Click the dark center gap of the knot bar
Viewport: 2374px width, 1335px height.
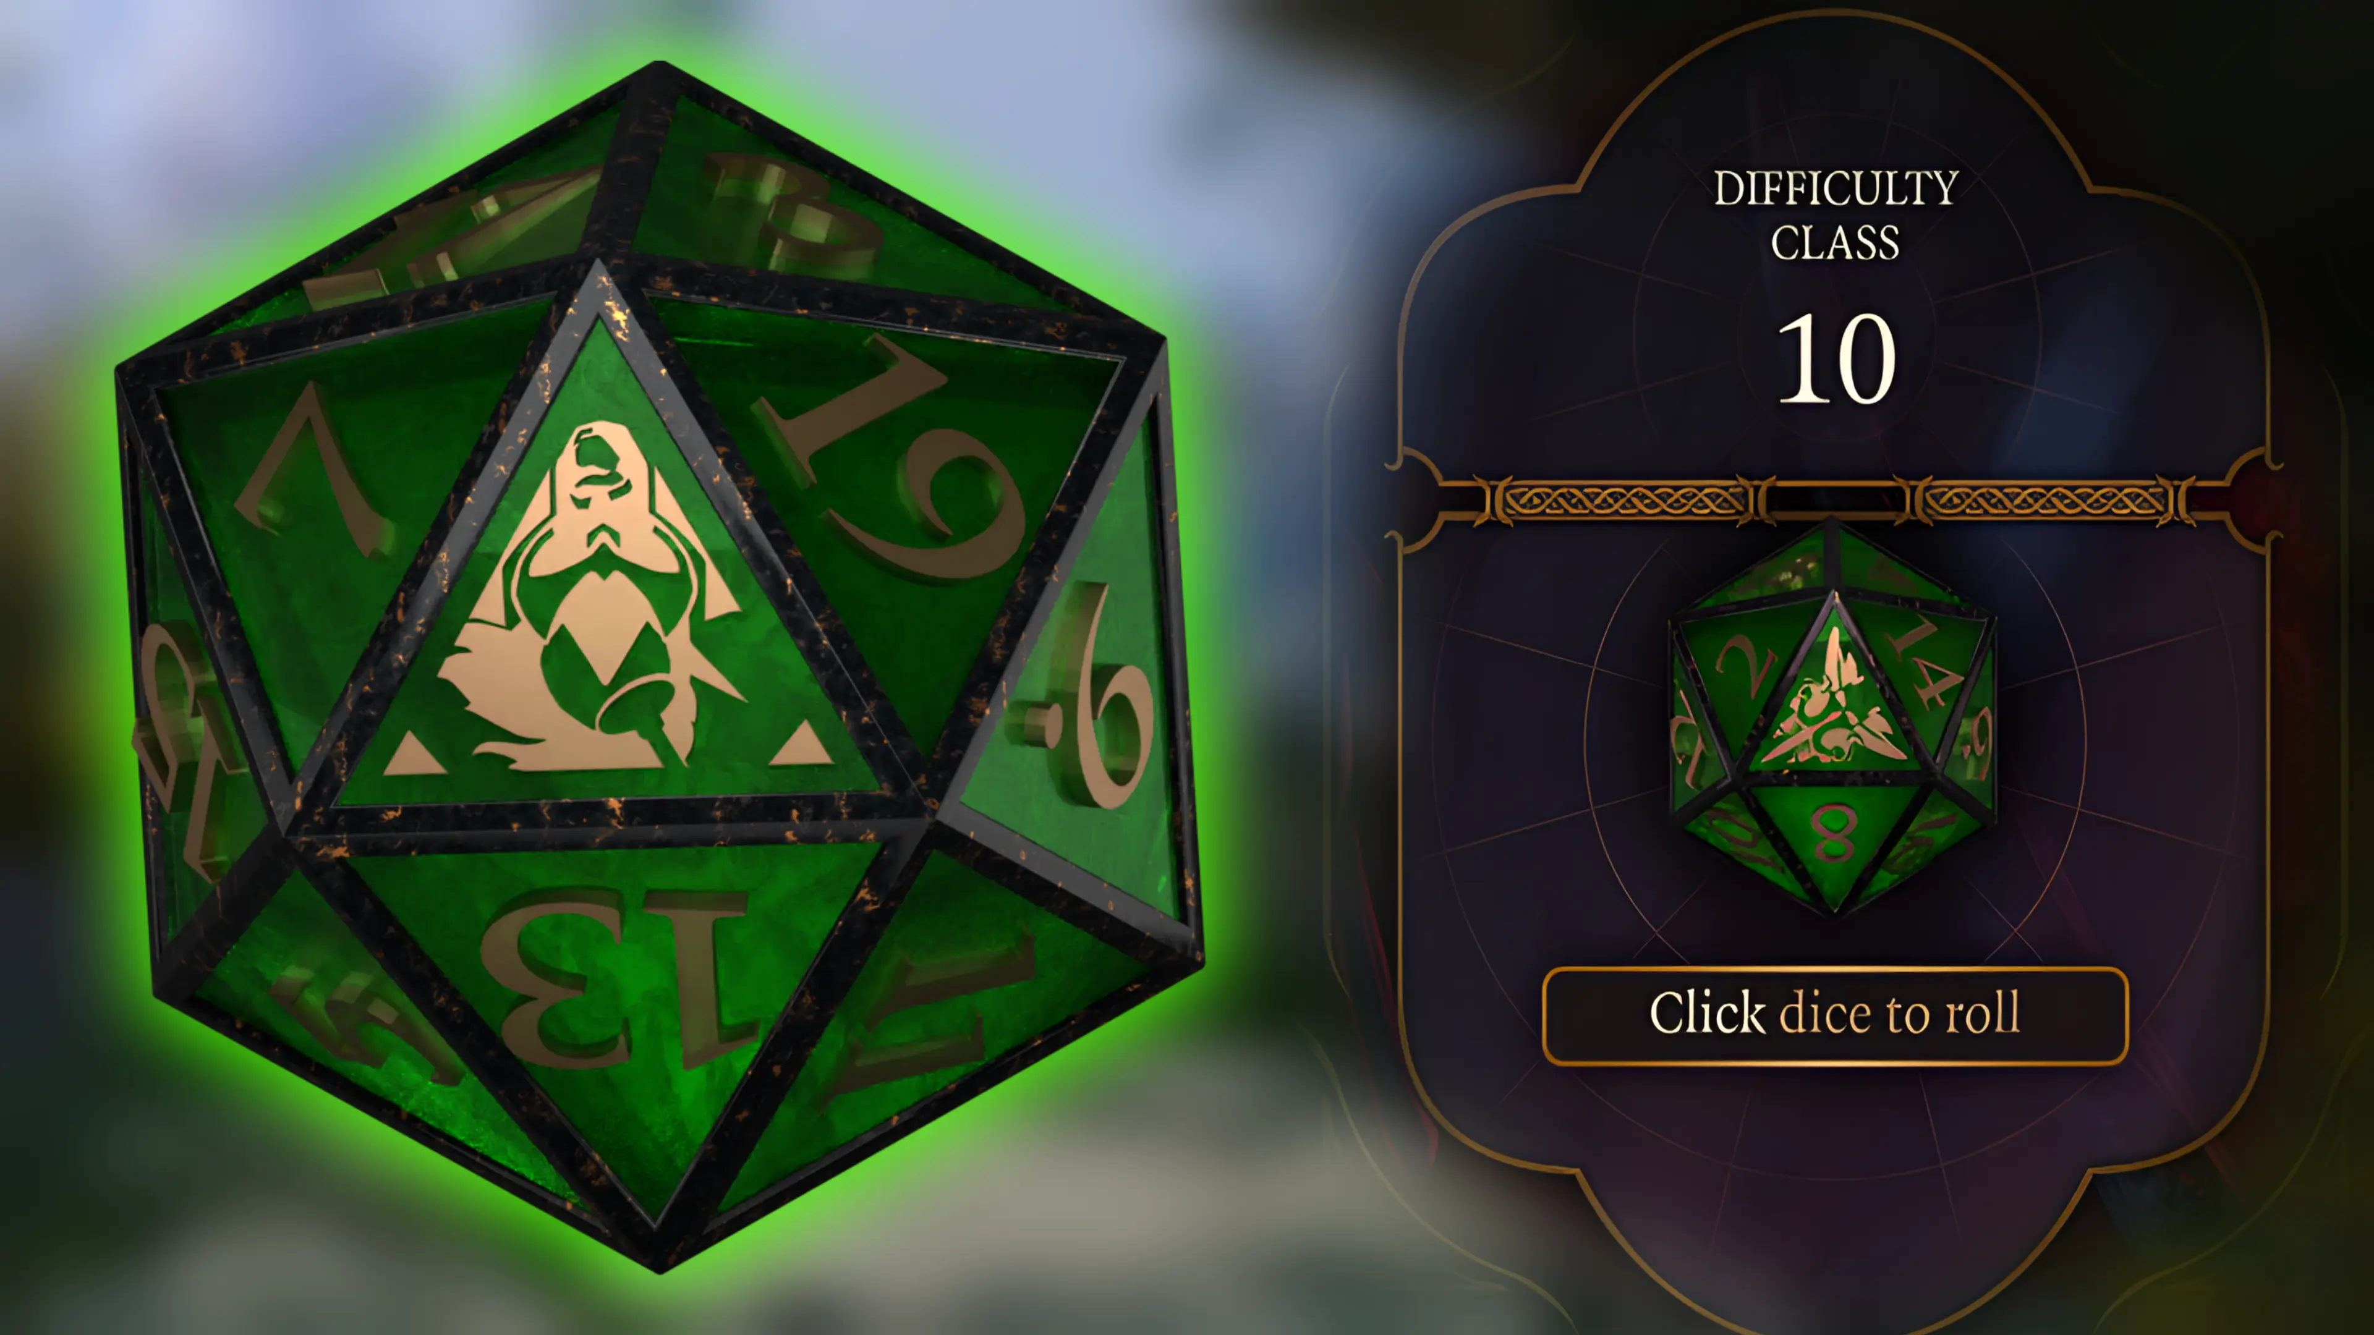coord(1837,501)
